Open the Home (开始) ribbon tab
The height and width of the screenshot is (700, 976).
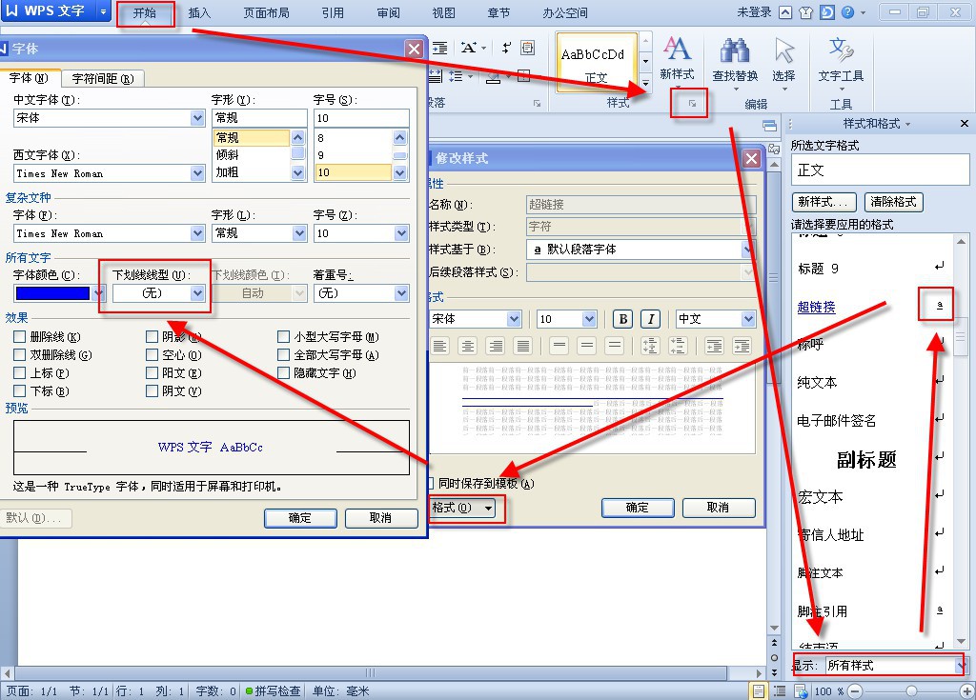point(145,13)
